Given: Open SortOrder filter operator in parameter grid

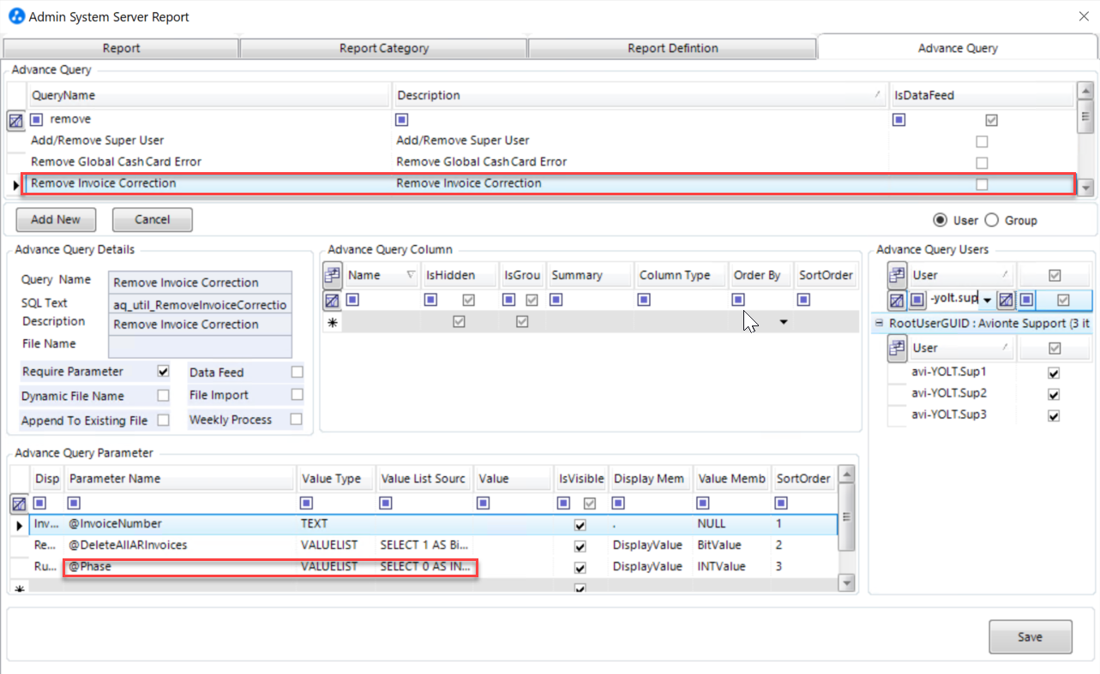Looking at the screenshot, I should (x=782, y=503).
